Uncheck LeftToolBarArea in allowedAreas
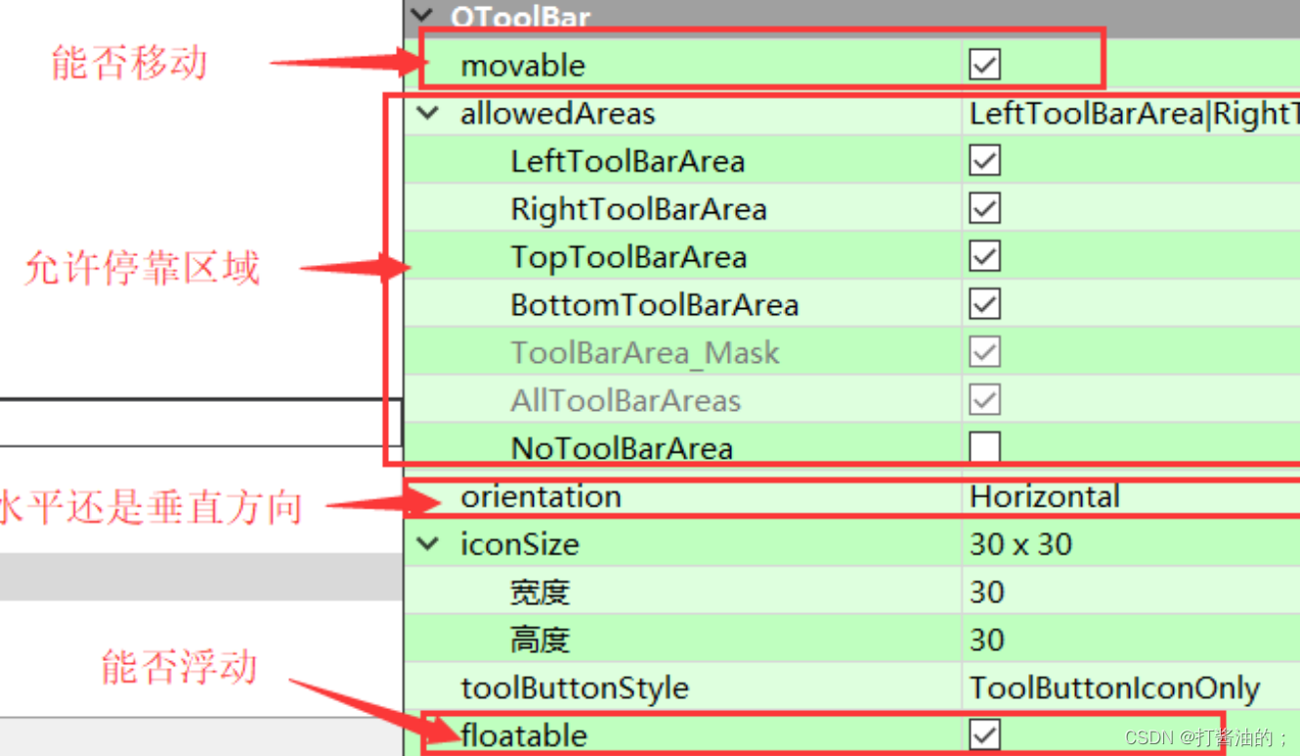 (984, 159)
